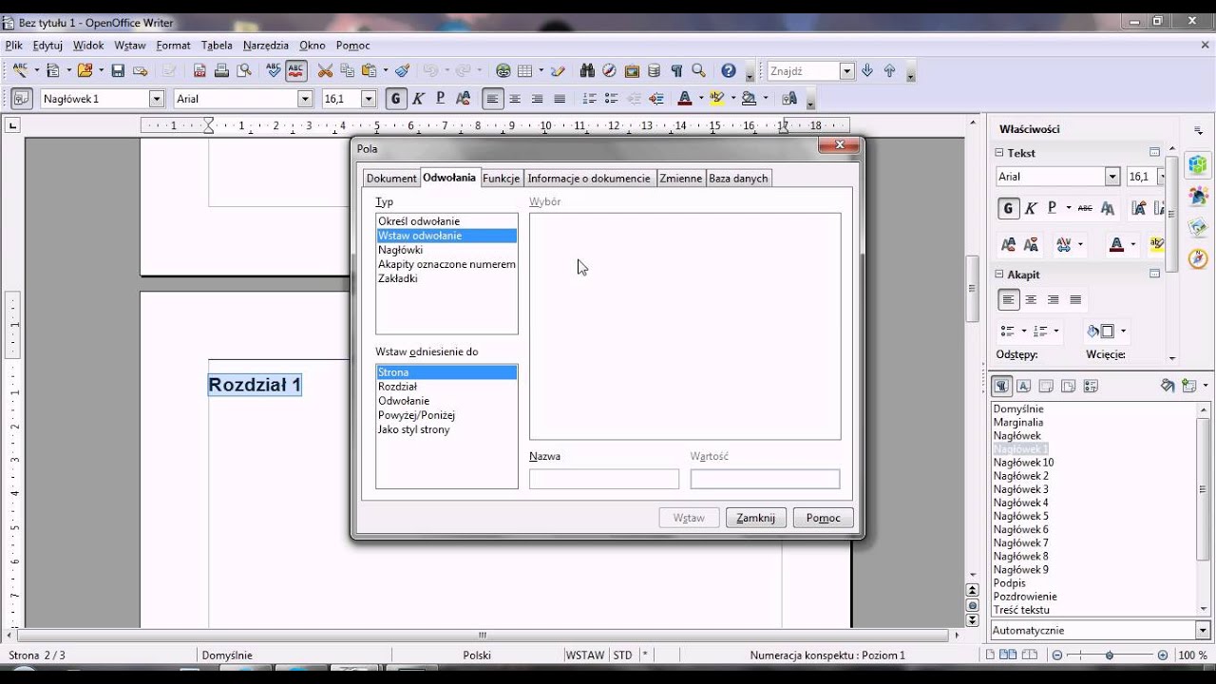1216x684 pixels.
Task: Open the Navigator compass icon in toolbar
Action: point(609,70)
